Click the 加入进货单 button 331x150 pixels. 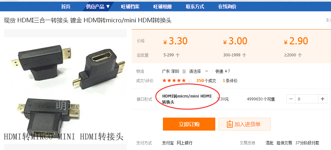(244, 124)
